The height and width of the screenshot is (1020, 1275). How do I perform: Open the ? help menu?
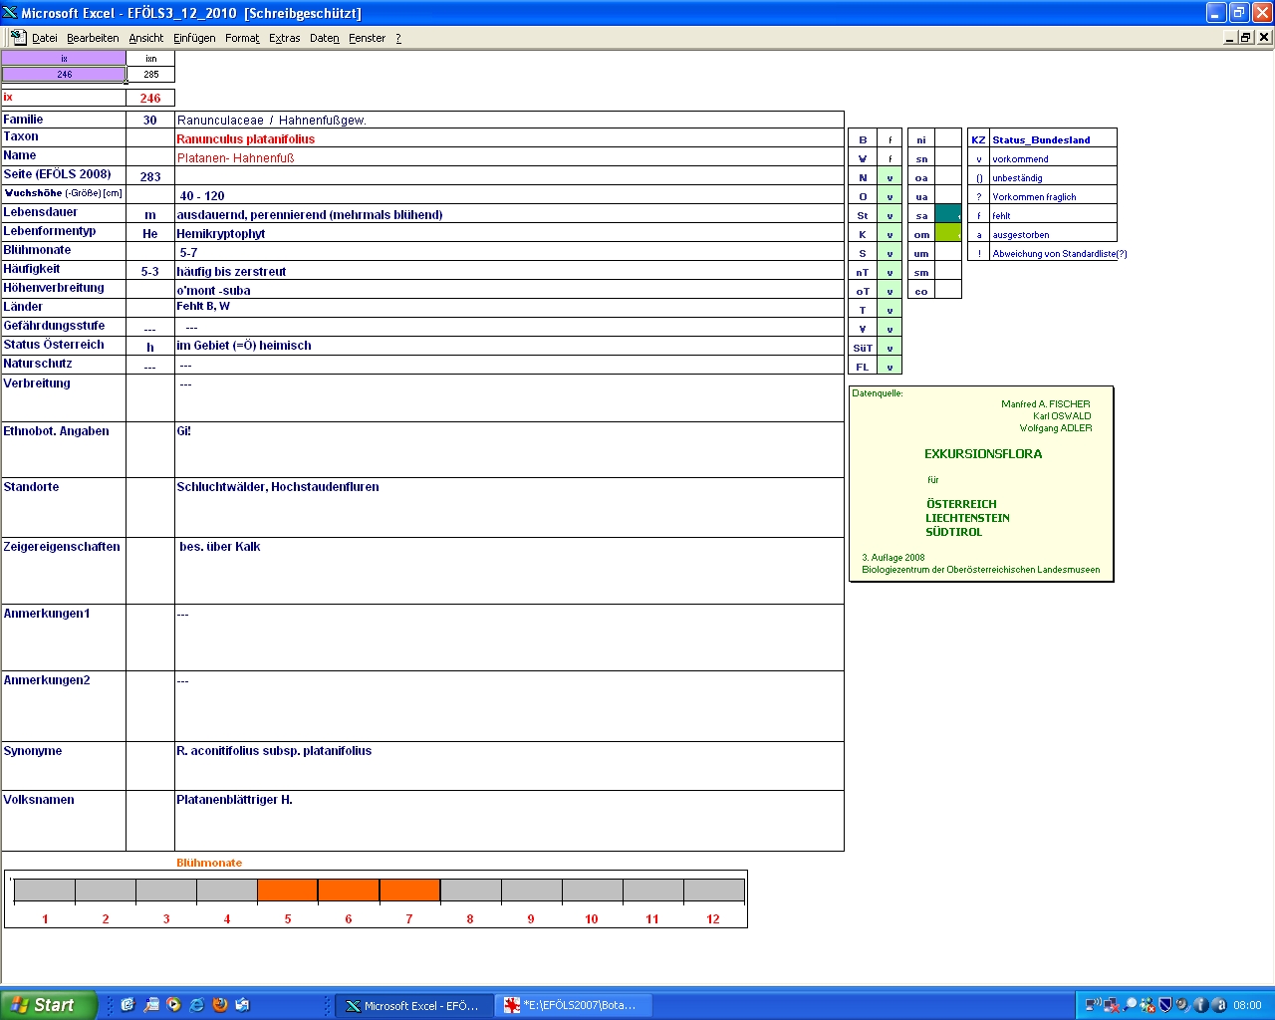tap(398, 38)
